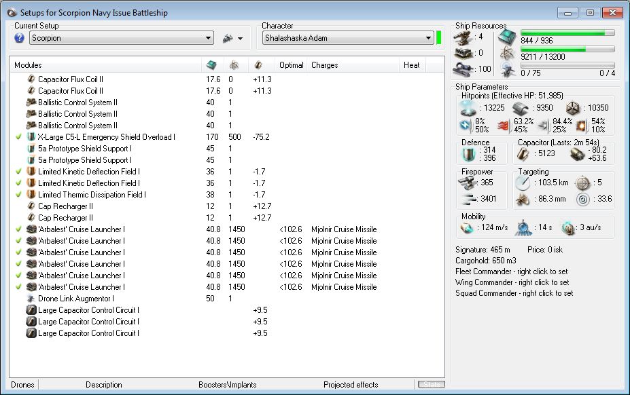Click the turret hardpoints icon
The width and height of the screenshot is (630, 395).
[x=462, y=38]
